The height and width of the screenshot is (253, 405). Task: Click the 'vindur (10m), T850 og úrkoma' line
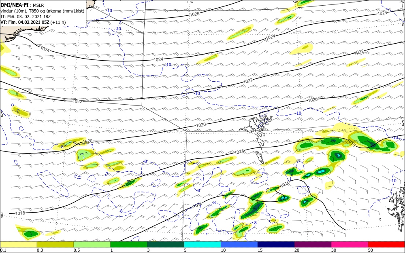43,11
